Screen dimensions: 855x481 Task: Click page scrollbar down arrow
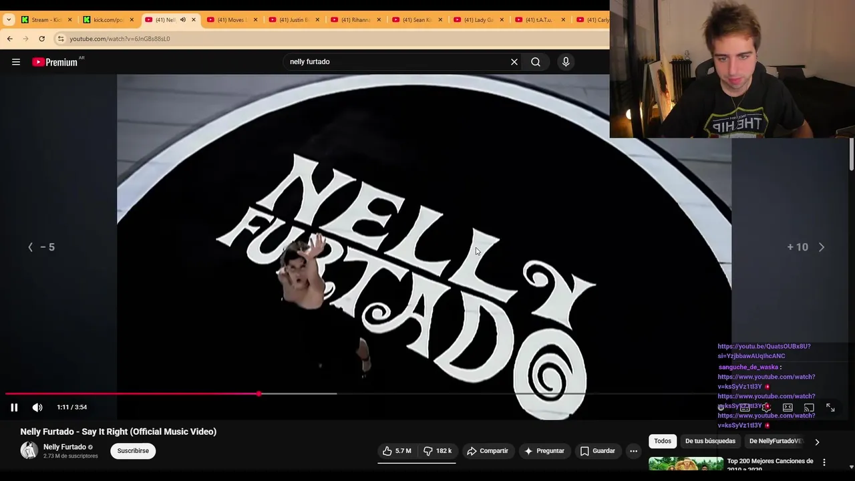pyautogui.click(x=851, y=467)
